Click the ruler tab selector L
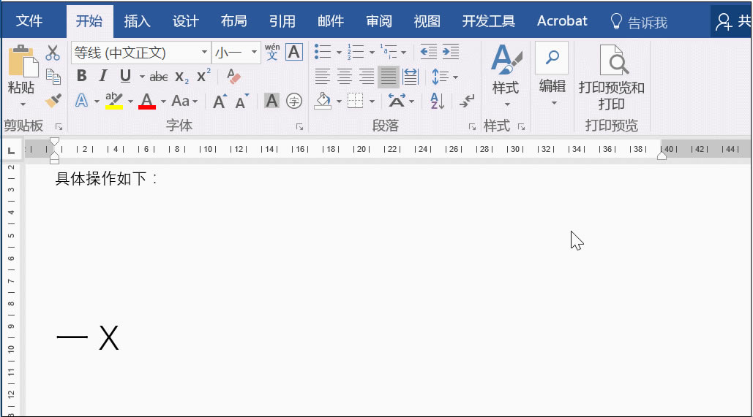This screenshot has height=417, width=753. tap(11, 150)
